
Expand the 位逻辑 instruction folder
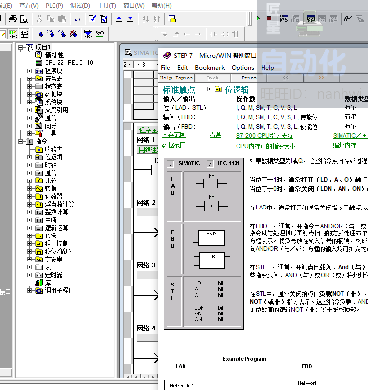[29, 157]
